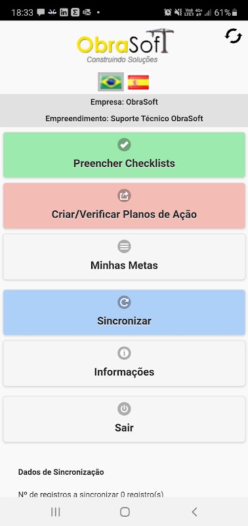Click the power icon above Sair
Image resolution: width=248 pixels, height=526 pixels.
pyautogui.click(x=124, y=409)
